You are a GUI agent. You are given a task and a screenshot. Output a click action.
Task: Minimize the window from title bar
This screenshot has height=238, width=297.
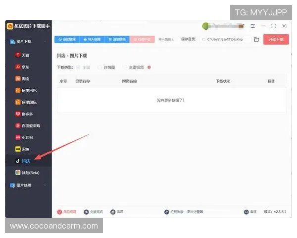coord(263,26)
